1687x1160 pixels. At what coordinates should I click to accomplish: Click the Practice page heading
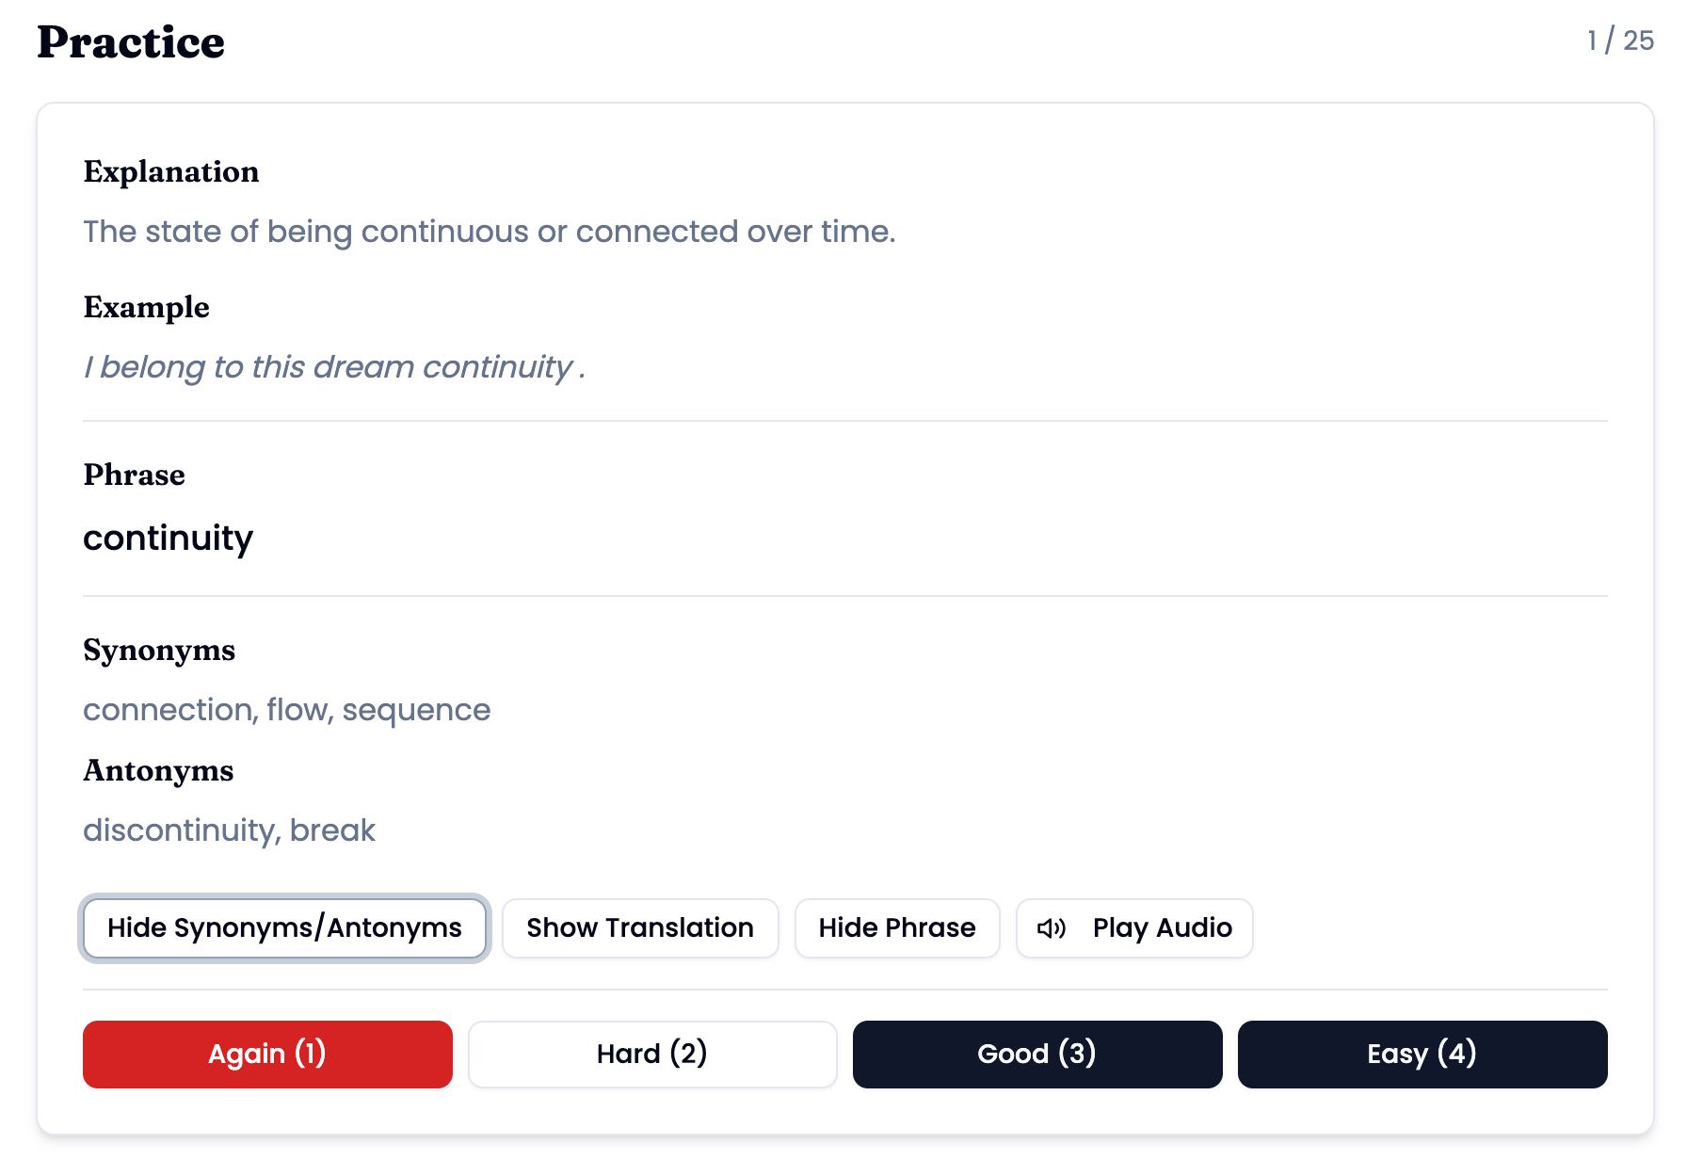click(131, 42)
